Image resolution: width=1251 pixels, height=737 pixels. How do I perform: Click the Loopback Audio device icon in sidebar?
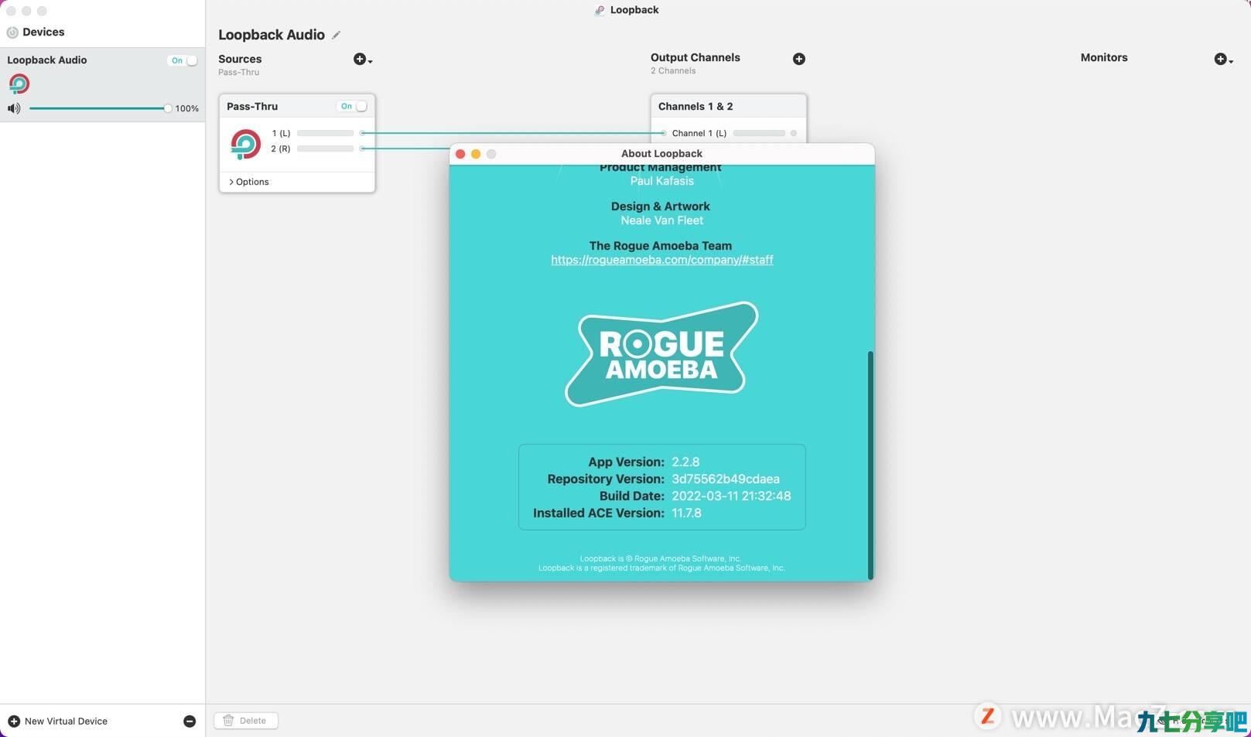[x=19, y=84]
